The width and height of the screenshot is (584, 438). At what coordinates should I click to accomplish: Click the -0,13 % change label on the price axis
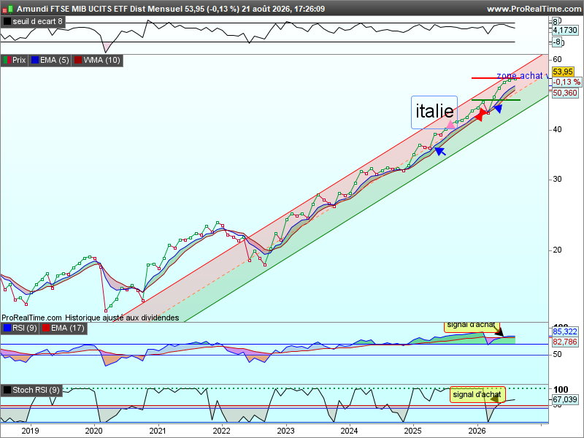pyautogui.click(x=566, y=82)
